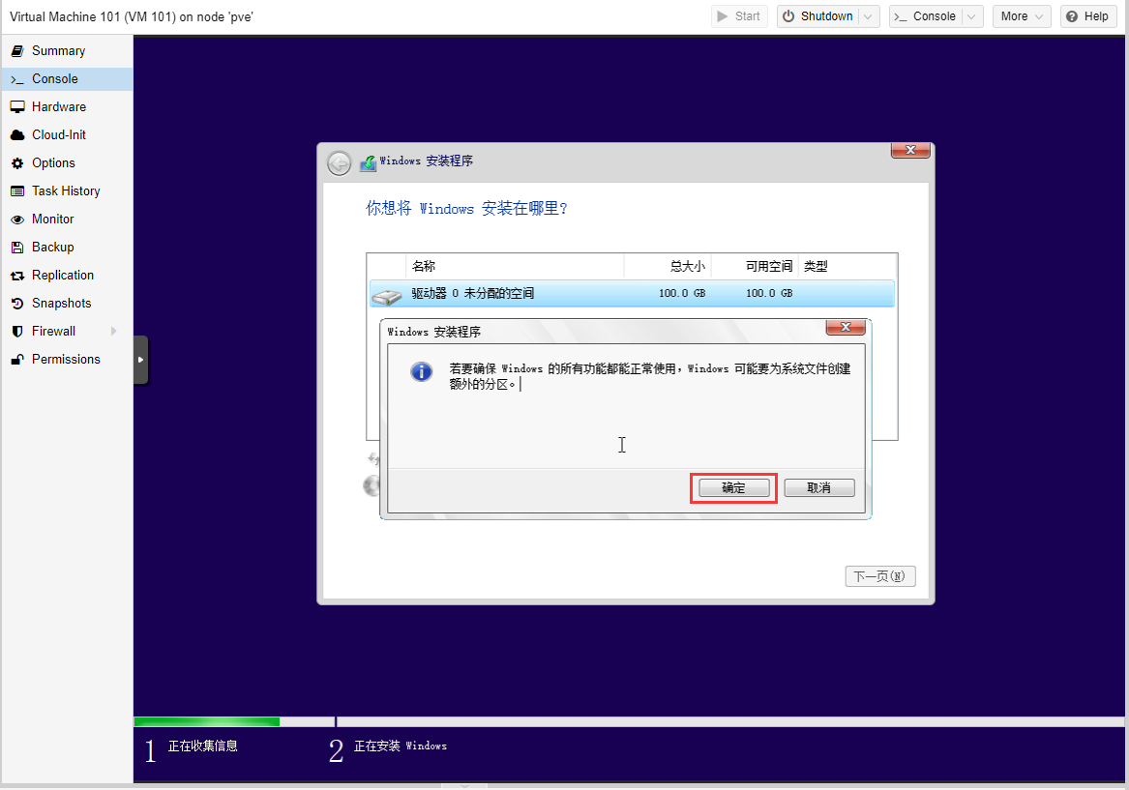Click the Backup floppy disk icon
The image size is (1129, 790).
click(16, 248)
